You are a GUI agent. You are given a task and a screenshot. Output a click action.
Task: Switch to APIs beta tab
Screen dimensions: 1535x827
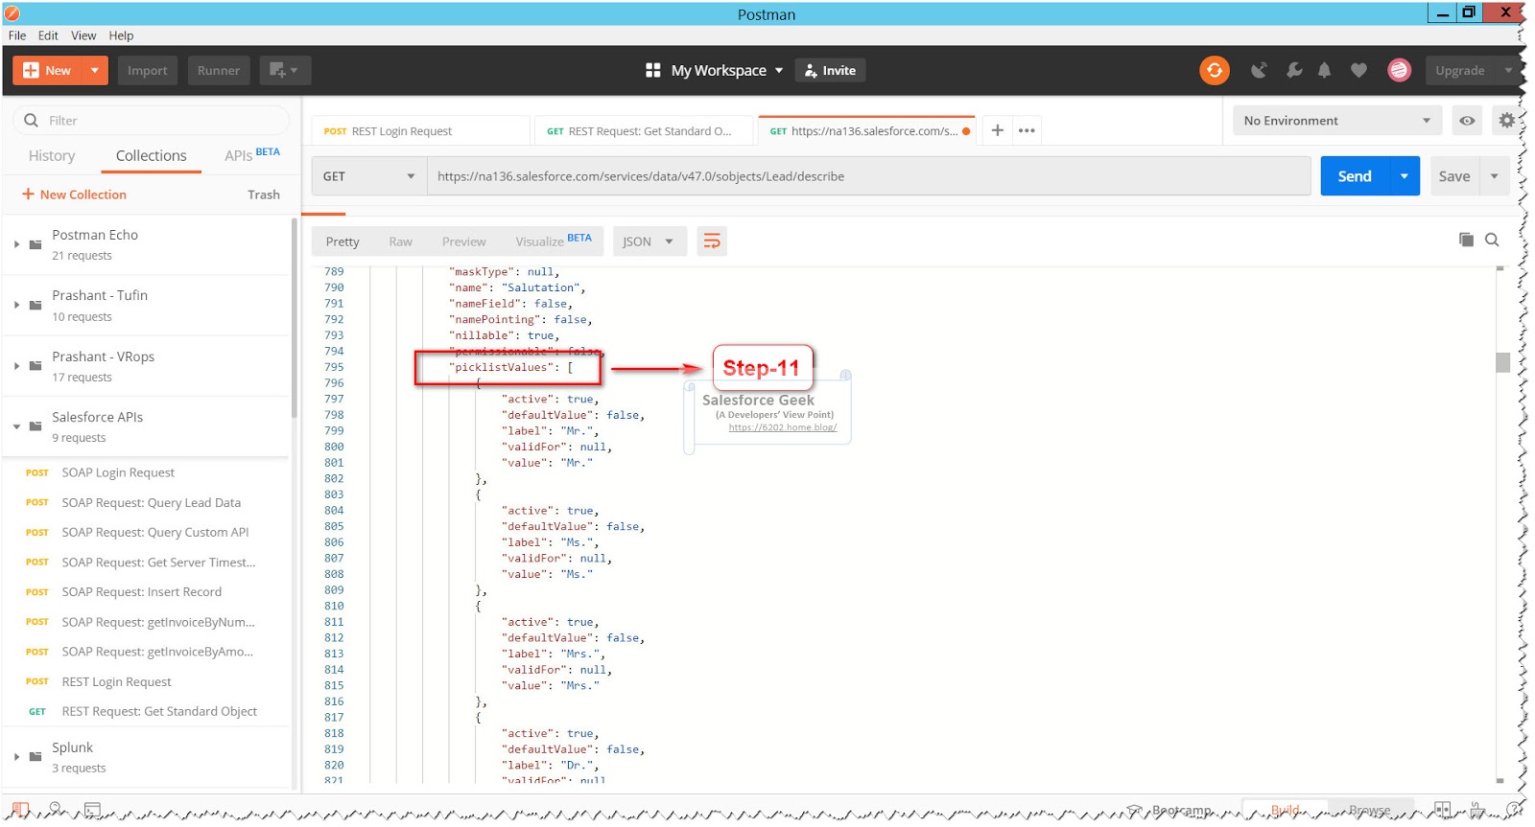[251, 154]
